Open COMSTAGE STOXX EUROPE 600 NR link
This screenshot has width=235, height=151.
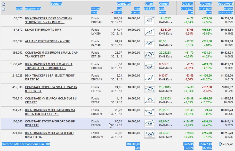(x=50, y=123)
